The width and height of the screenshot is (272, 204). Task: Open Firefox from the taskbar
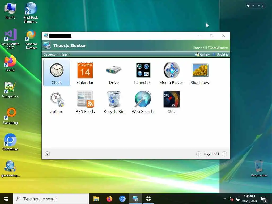(109, 199)
